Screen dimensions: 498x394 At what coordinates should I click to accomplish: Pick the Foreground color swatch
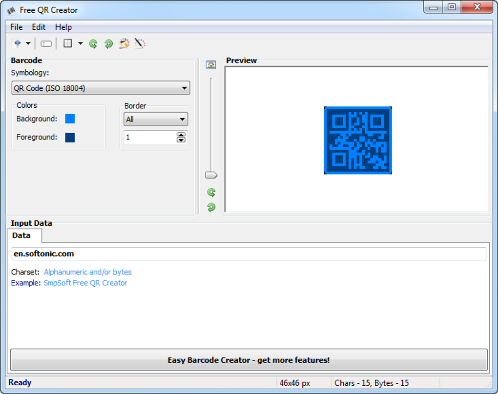pyautogui.click(x=70, y=138)
